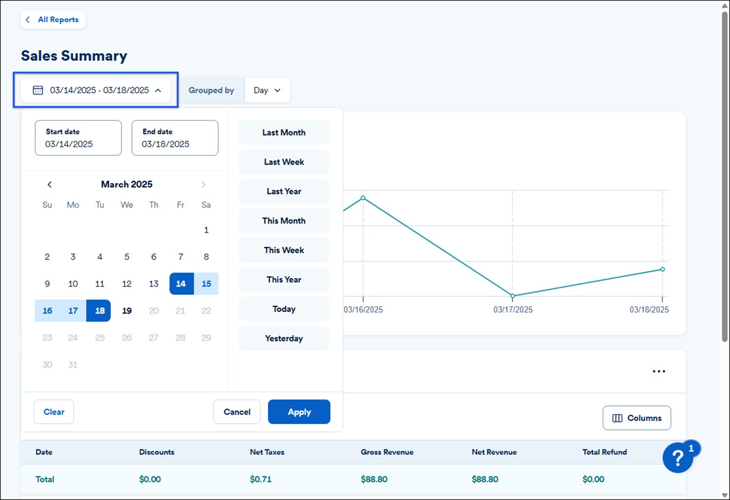Pick the Yesterday preset range
This screenshot has width=730, height=500.
284,338
